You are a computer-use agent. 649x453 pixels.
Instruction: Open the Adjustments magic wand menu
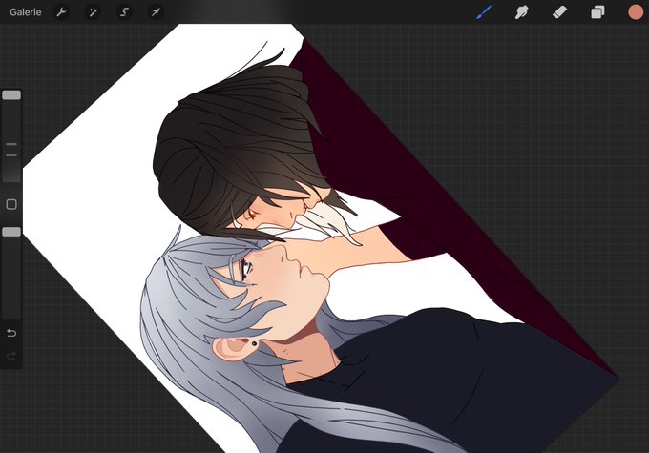tap(93, 12)
